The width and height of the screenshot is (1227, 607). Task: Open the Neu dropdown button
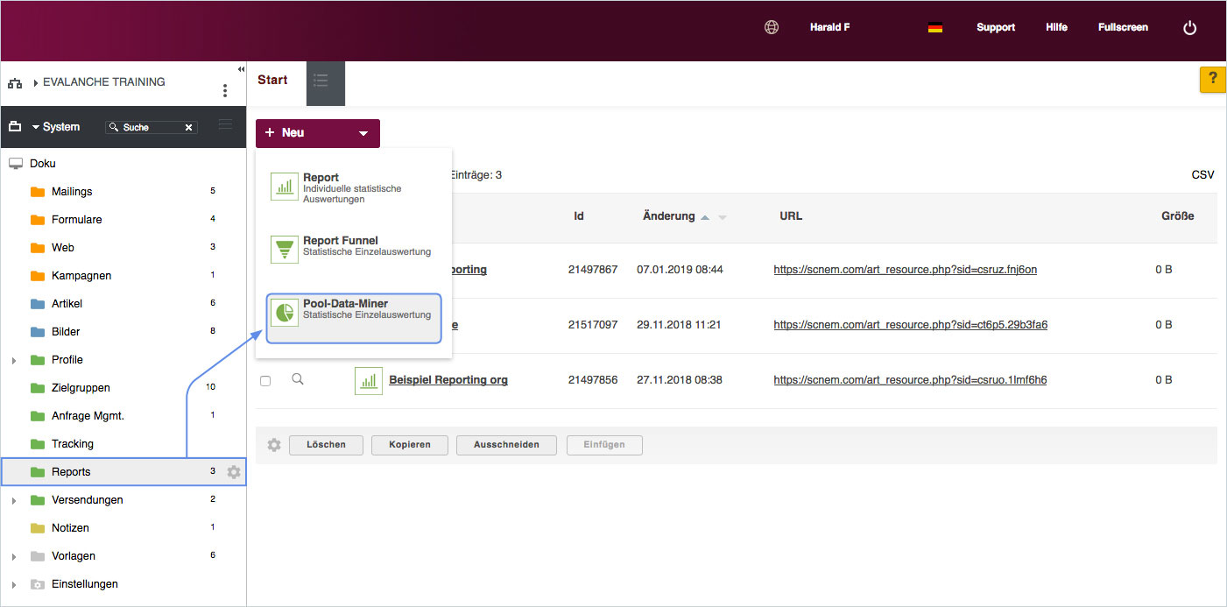(318, 133)
